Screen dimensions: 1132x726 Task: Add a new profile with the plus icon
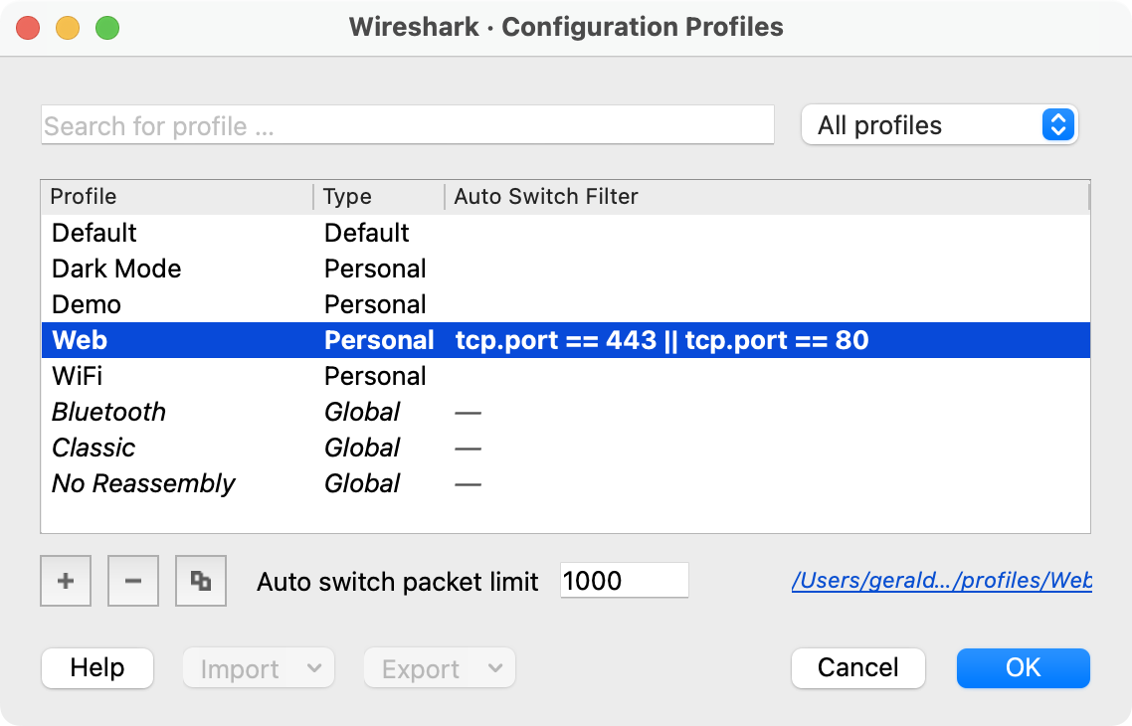[x=65, y=581]
